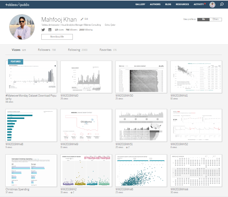Open the featured MakeoverMonday viz thumbnail

pyautogui.click(x=31, y=77)
